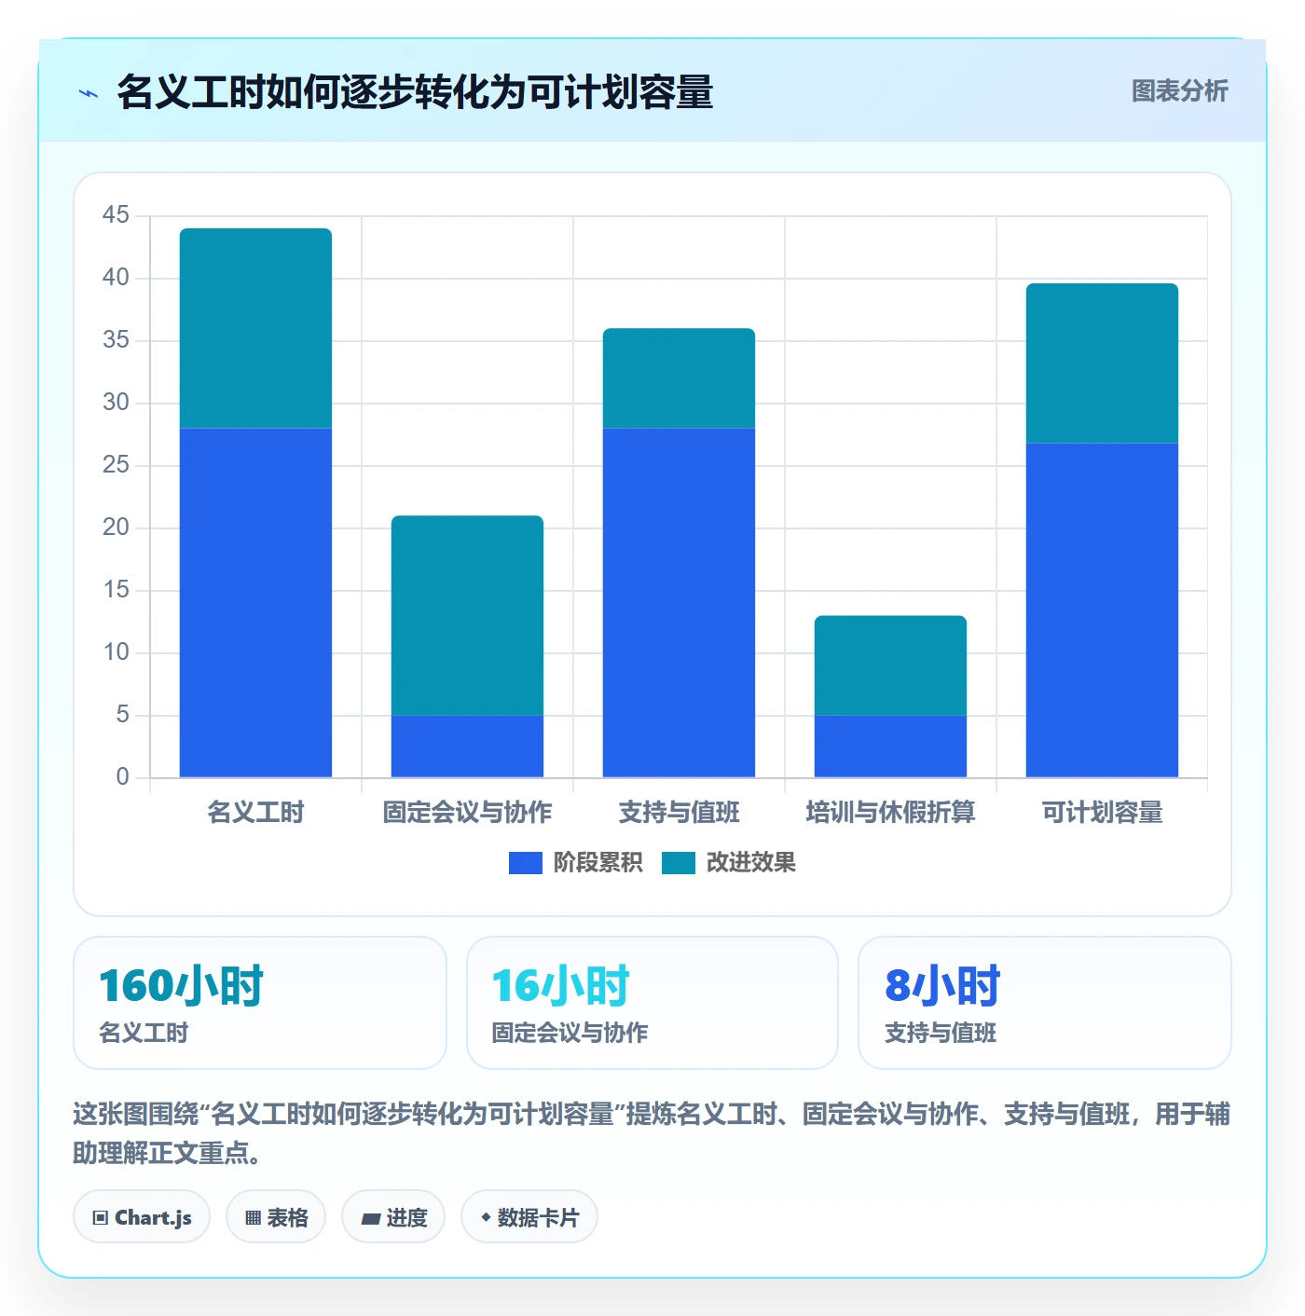This screenshot has height=1316, width=1305.
Task: Toggle the 改进效果 legend item
Action: tap(729, 863)
